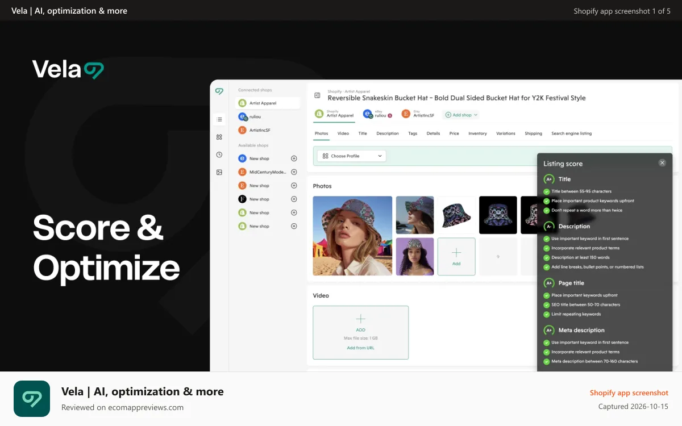Open the Search engine listing tab

[571, 133]
